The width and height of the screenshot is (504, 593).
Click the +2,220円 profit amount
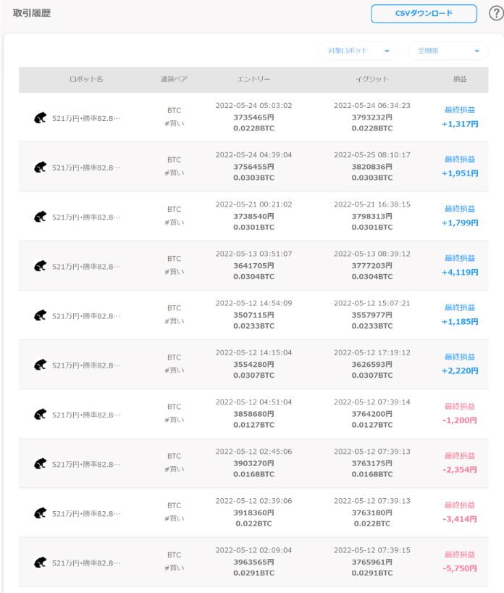click(x=460, y=371)
